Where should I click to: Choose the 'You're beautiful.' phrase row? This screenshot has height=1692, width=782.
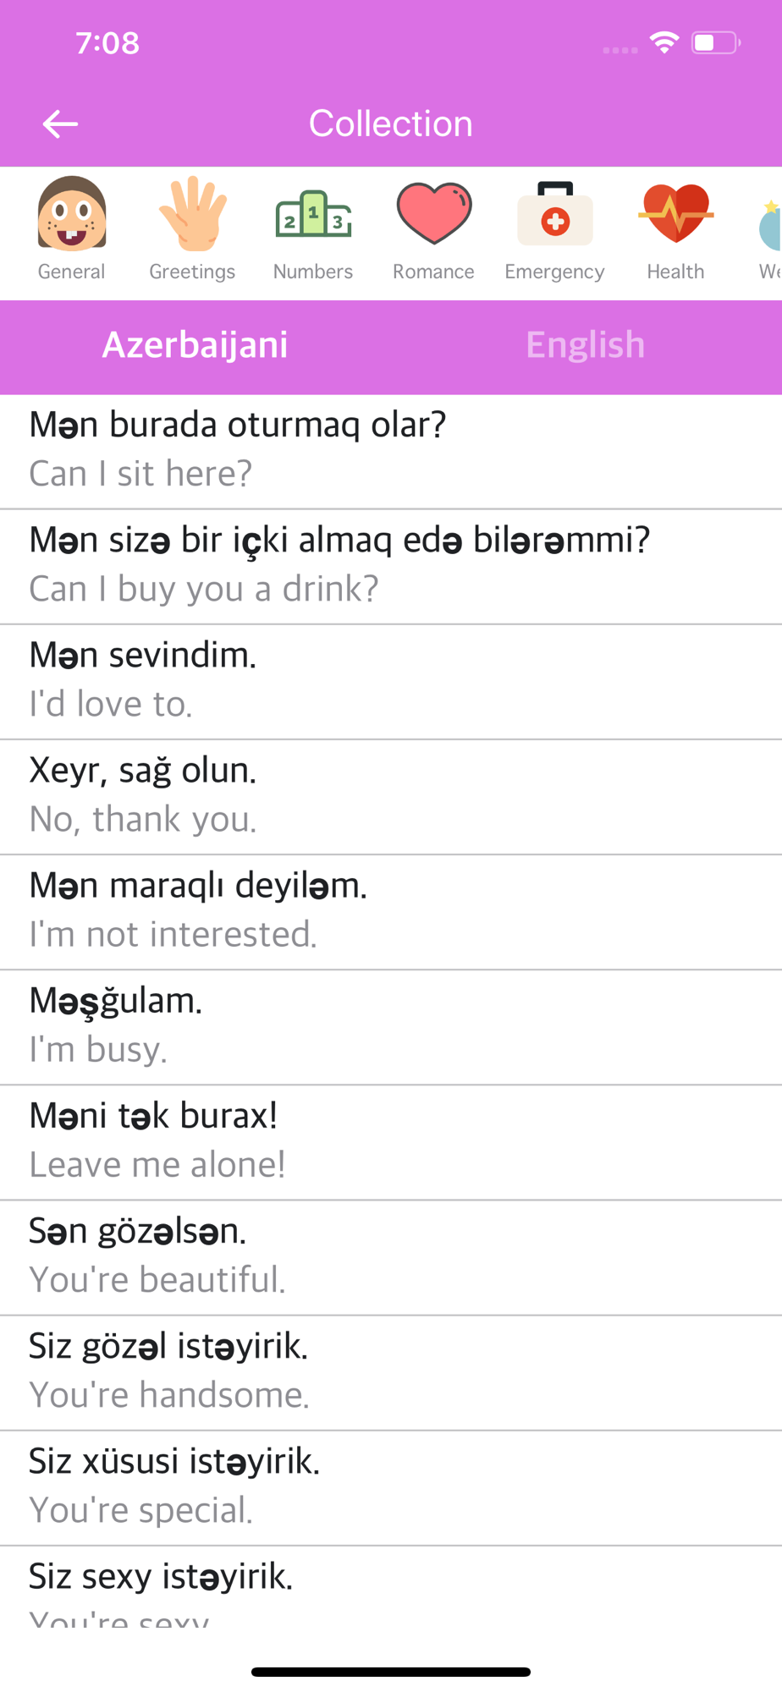[391, 1255]
